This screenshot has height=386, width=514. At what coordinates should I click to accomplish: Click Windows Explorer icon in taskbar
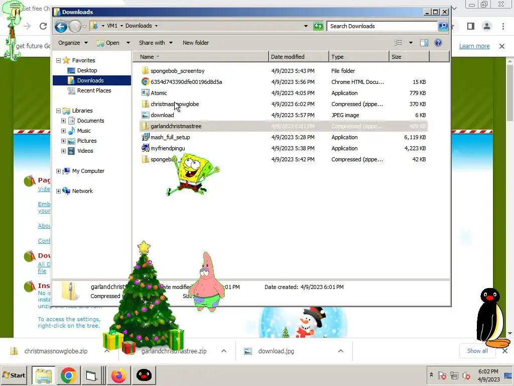pos(44,375)
